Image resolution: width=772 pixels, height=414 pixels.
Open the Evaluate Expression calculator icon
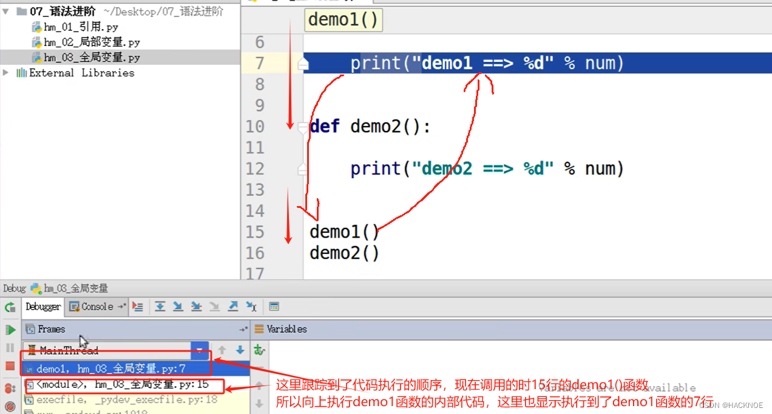[274, 307]
